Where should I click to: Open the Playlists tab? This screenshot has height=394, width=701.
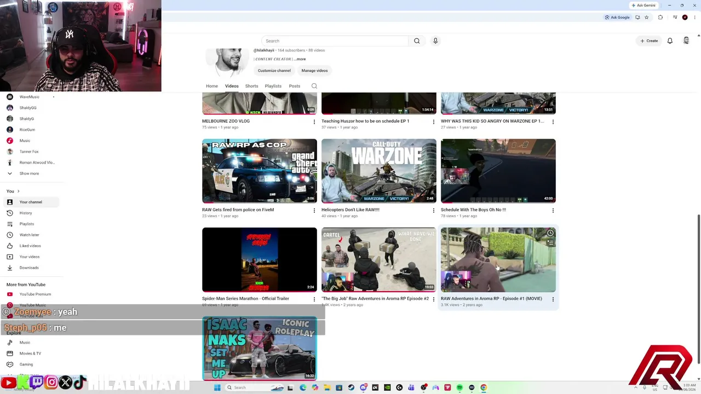click(273, 86)
